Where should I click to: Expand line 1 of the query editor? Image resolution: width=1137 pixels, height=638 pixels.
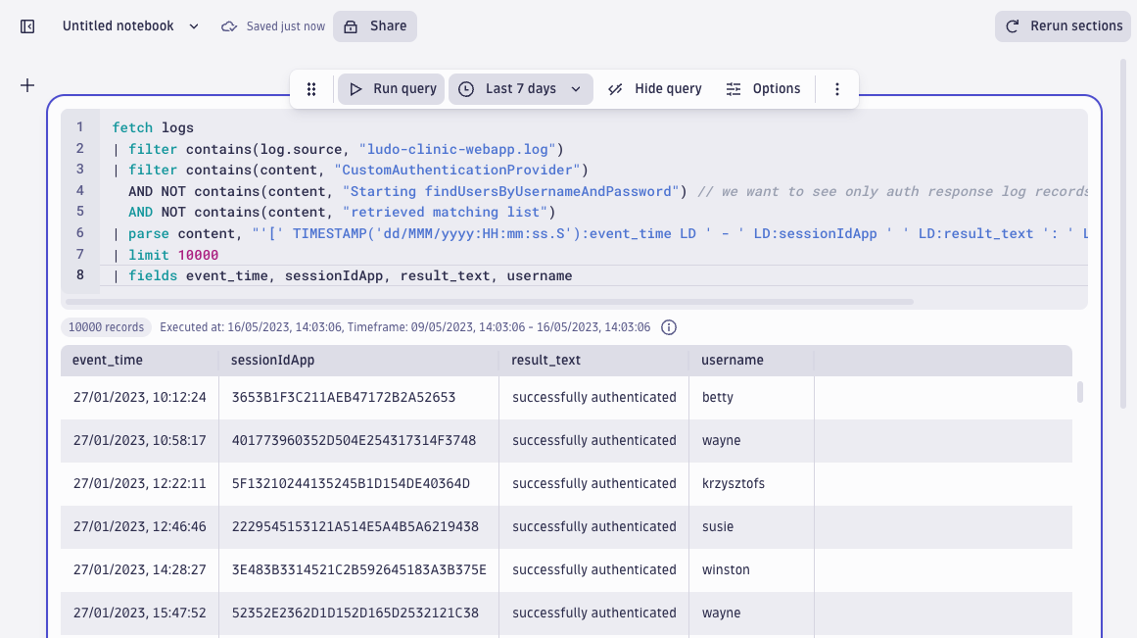tap(79, 127)
